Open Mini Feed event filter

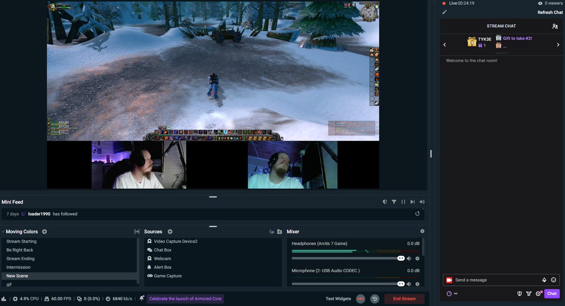click(394, 202)
